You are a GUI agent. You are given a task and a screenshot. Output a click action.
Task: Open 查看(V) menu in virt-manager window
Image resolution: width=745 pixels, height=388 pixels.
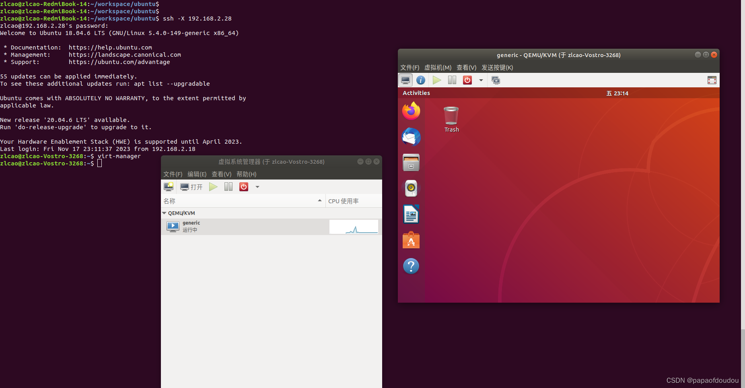pyautogui.click(x=222, y=174)
